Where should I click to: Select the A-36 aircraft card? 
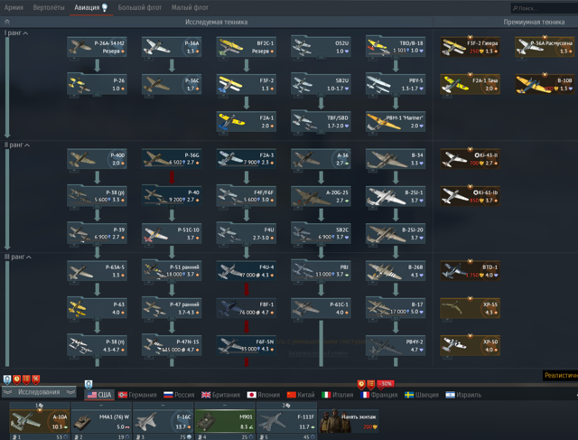coord(321,159)
